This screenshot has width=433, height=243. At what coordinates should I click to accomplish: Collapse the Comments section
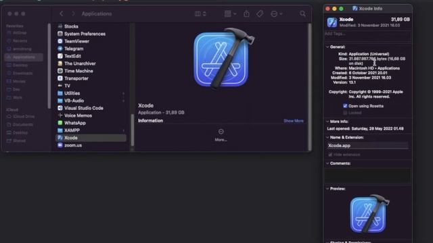tap(327, 163)
